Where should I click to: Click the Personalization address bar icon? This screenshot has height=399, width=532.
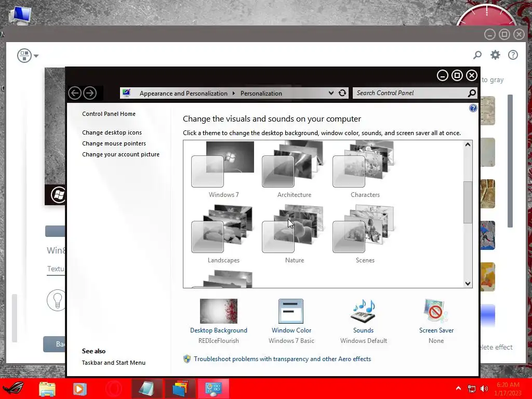(127, 93)
